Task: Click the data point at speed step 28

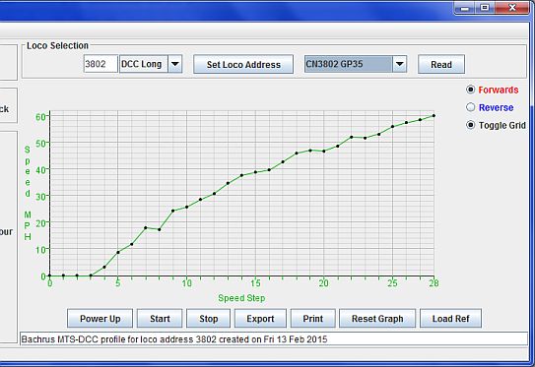Action: [434, 116]
